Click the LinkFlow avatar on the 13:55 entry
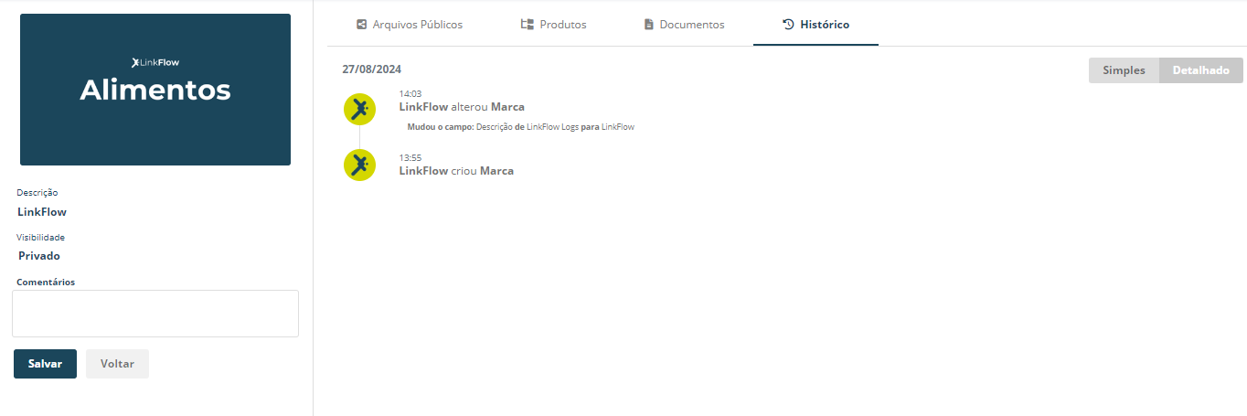 [x=359, y=165]
